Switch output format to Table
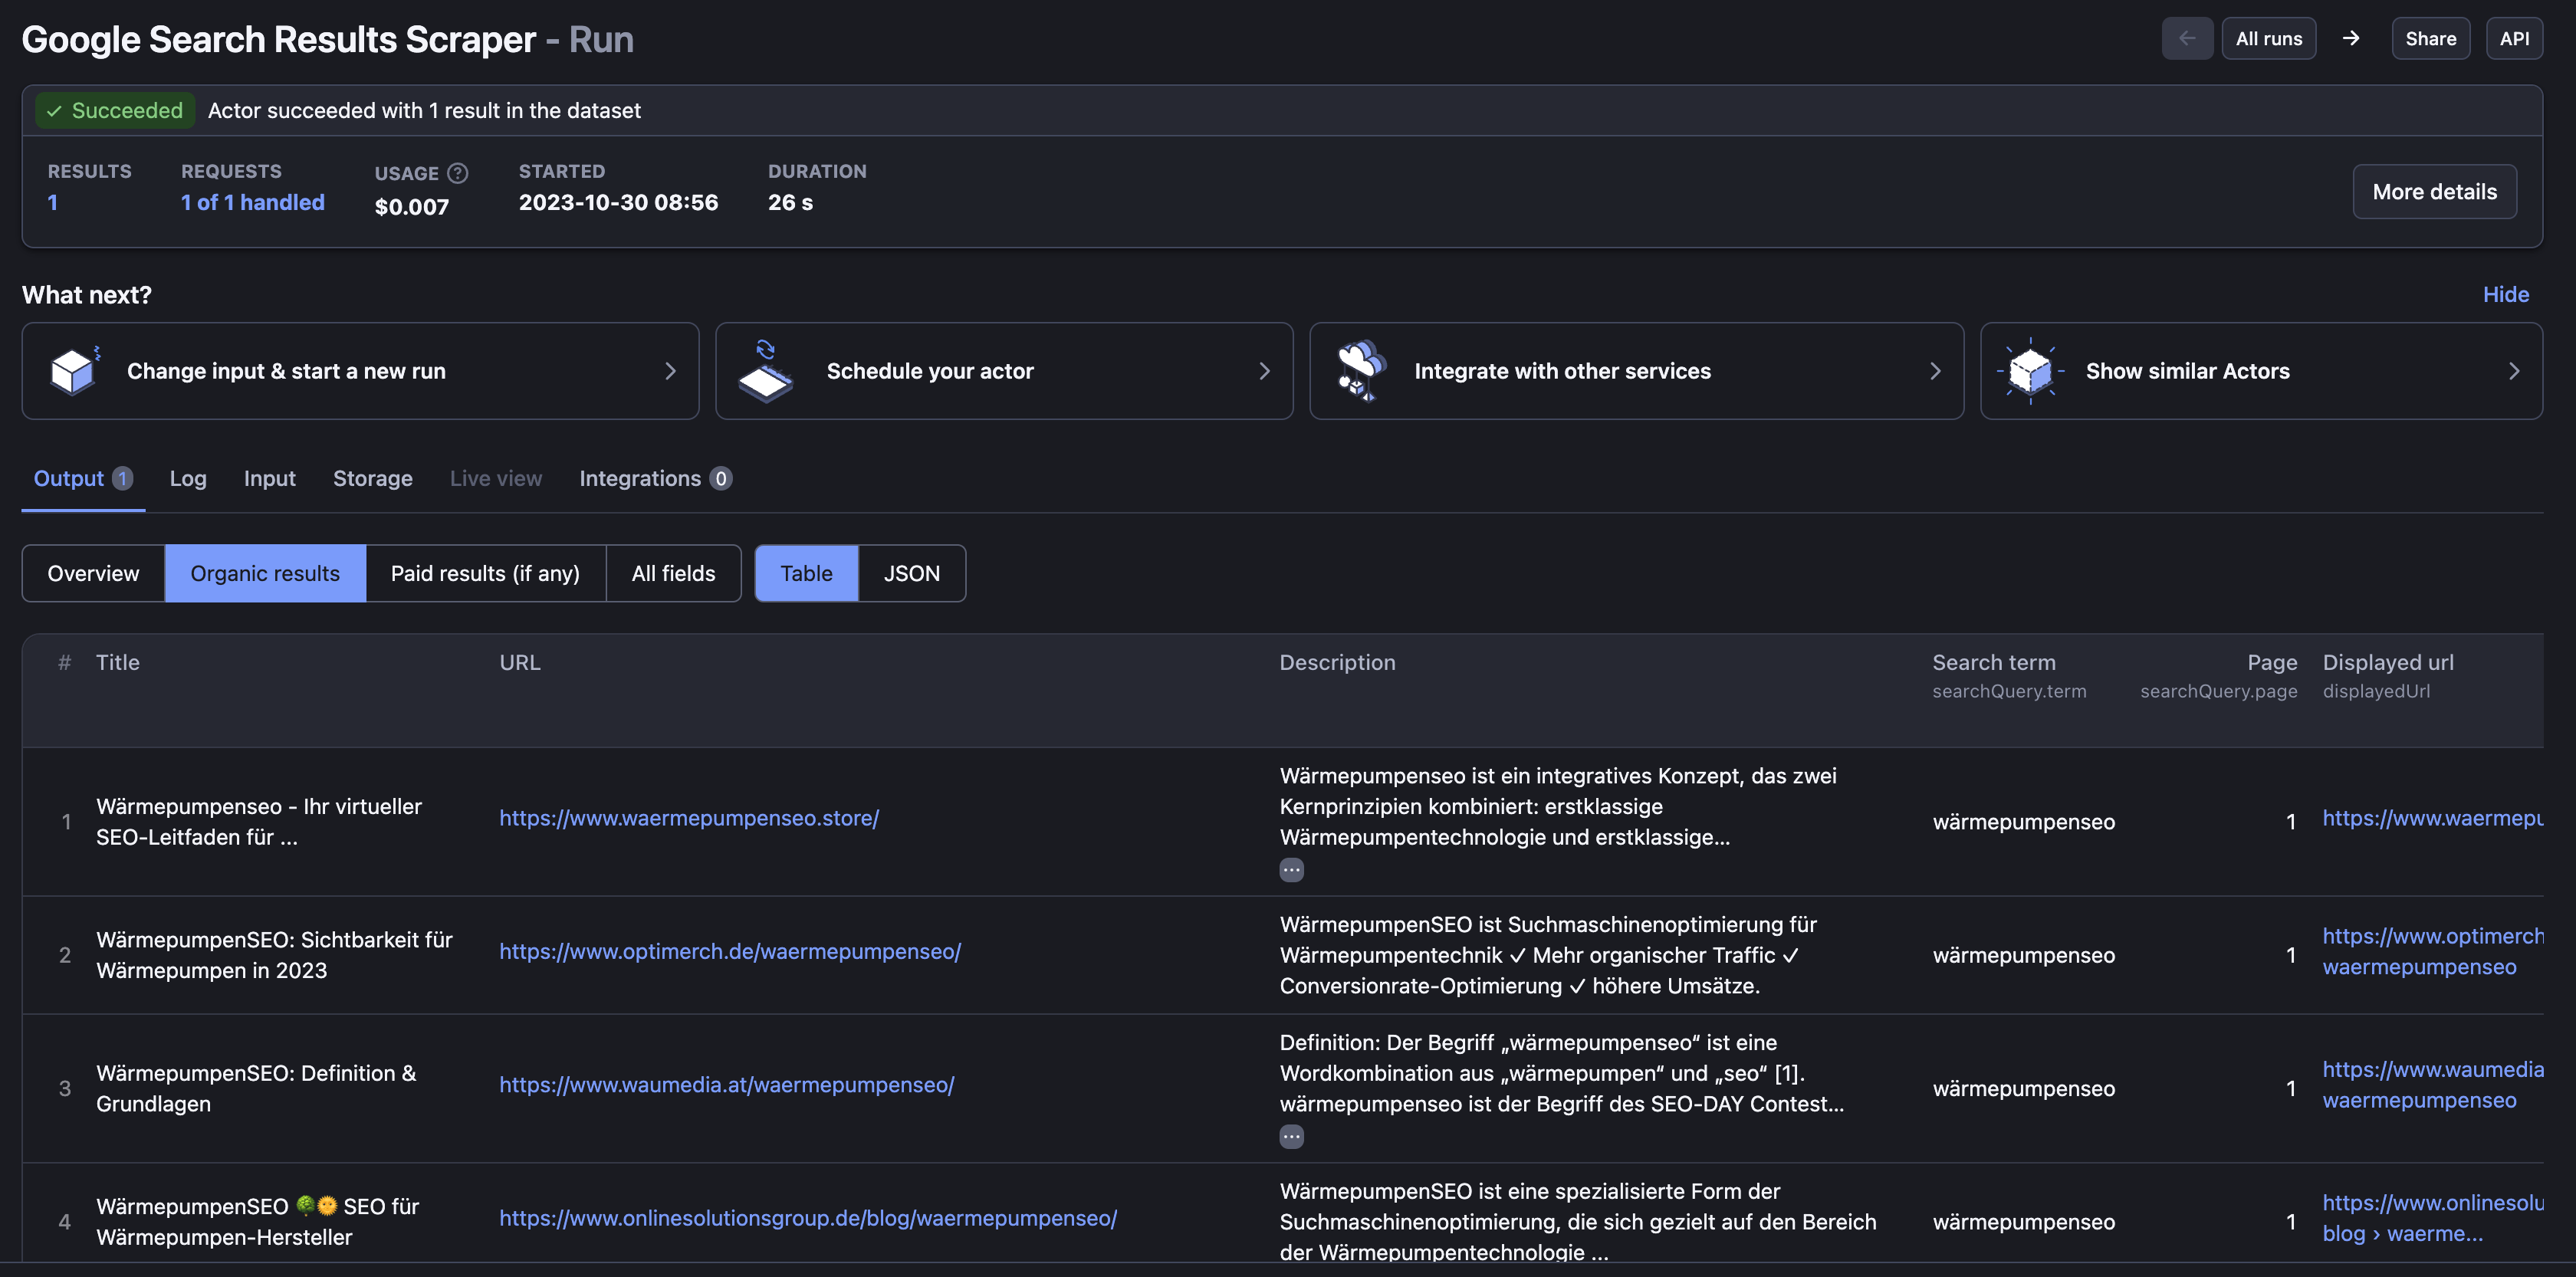This screenshot has height=1277, width=2576. point(806,573)
